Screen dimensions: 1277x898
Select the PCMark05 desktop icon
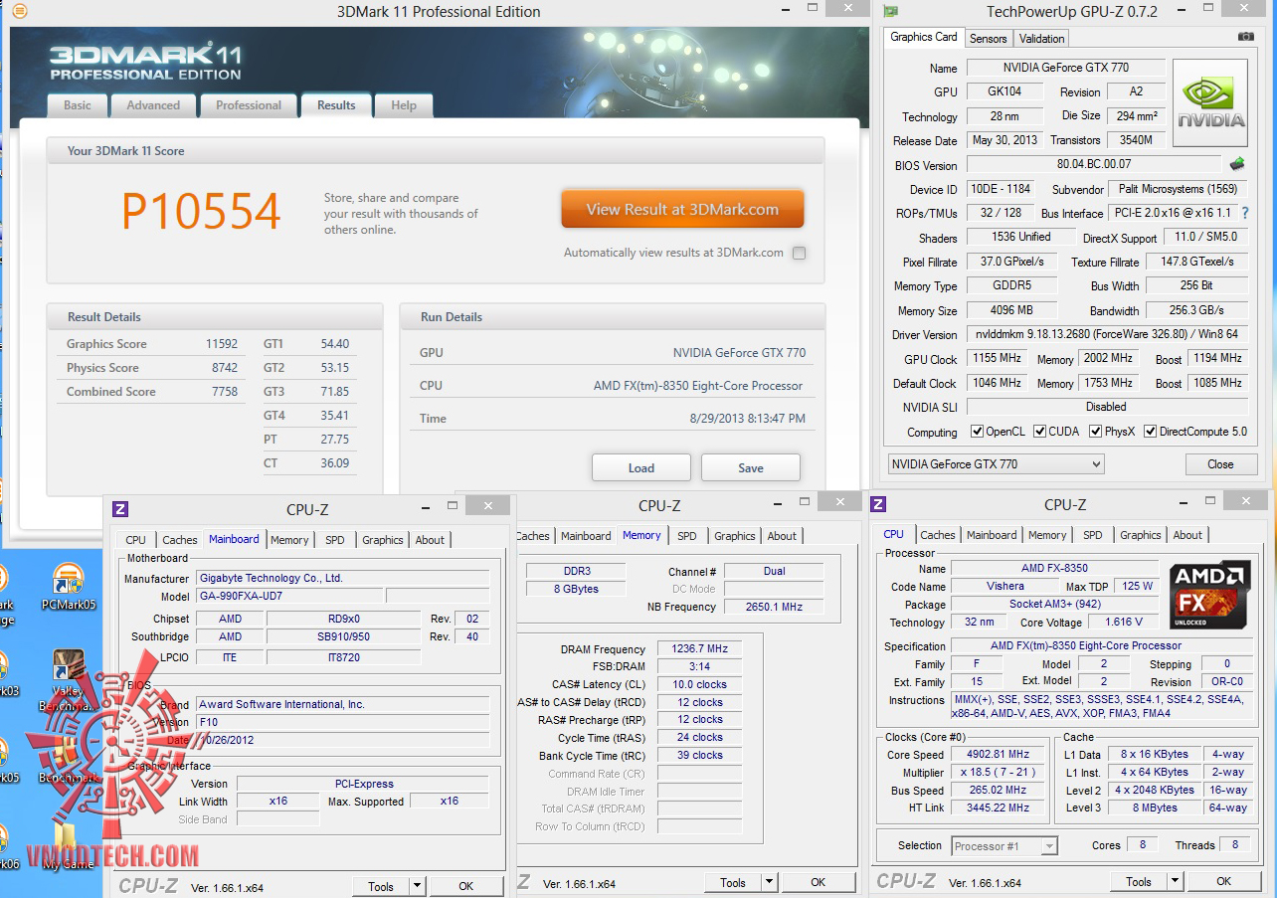pos(68,587)
